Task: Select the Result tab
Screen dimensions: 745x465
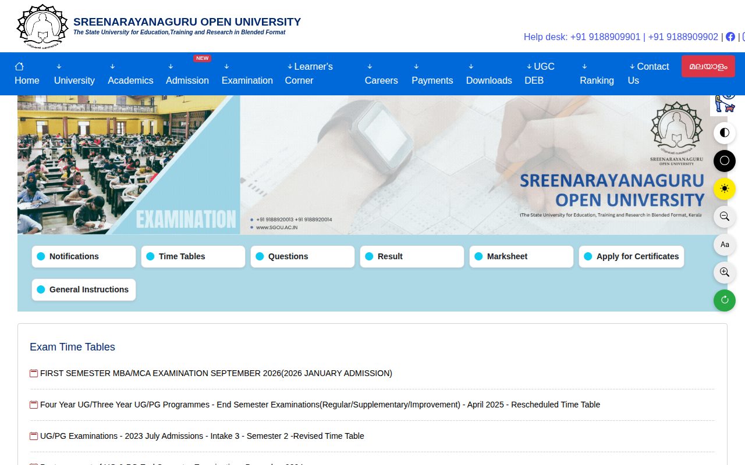Action: 412,256
